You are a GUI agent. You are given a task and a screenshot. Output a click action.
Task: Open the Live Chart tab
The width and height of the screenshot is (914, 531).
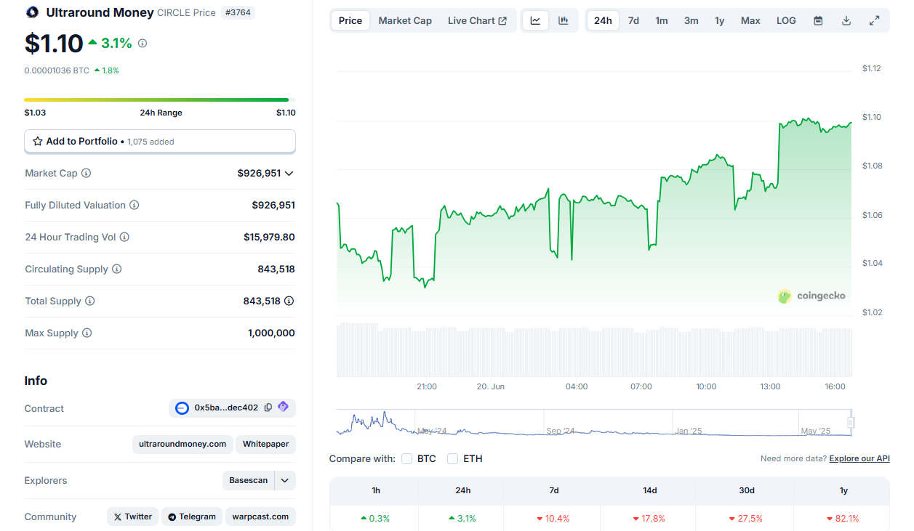pyautogui.click(x=477, y=20)
